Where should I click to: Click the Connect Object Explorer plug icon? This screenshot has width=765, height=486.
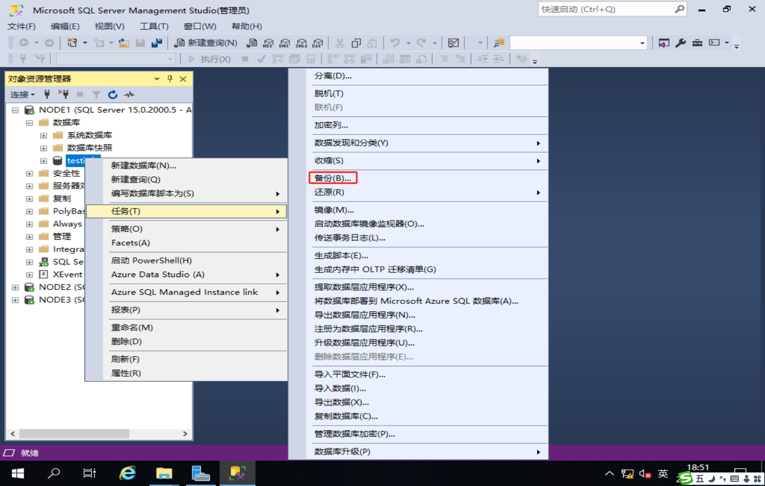pyautogui.click(x=47, y=94)
